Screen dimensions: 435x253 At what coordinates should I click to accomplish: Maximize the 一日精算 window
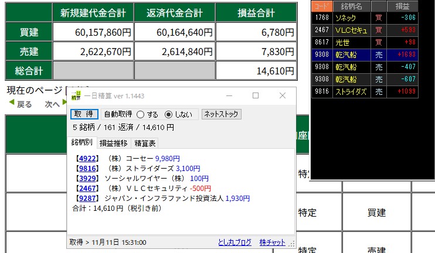256,95
